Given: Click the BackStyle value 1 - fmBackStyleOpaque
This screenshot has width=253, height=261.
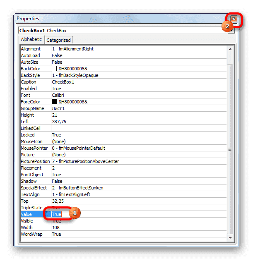Looking at the screenshot, I should click(x=75, y=75).
